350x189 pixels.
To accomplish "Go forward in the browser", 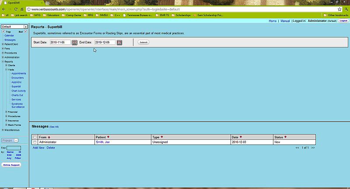I will tap(10, 9).
